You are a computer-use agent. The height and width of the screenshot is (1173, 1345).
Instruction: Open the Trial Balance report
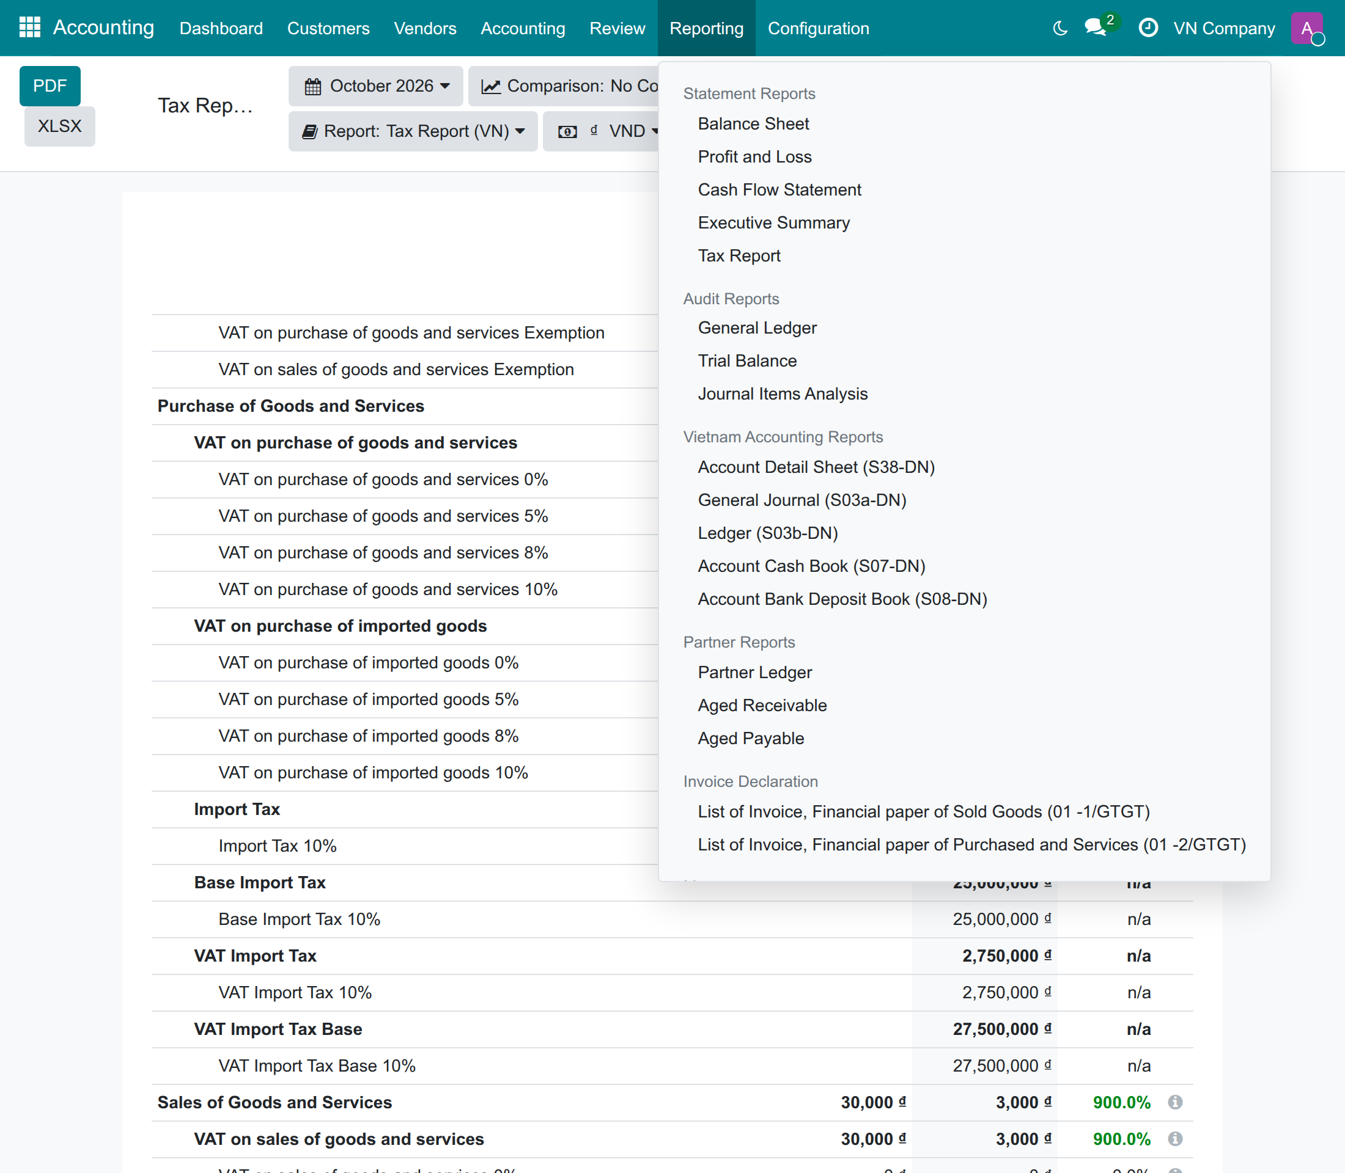coord(747,360)
